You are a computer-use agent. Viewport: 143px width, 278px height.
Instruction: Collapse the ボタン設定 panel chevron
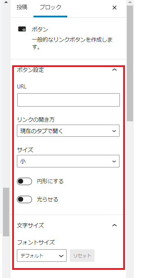coord(115,70)
